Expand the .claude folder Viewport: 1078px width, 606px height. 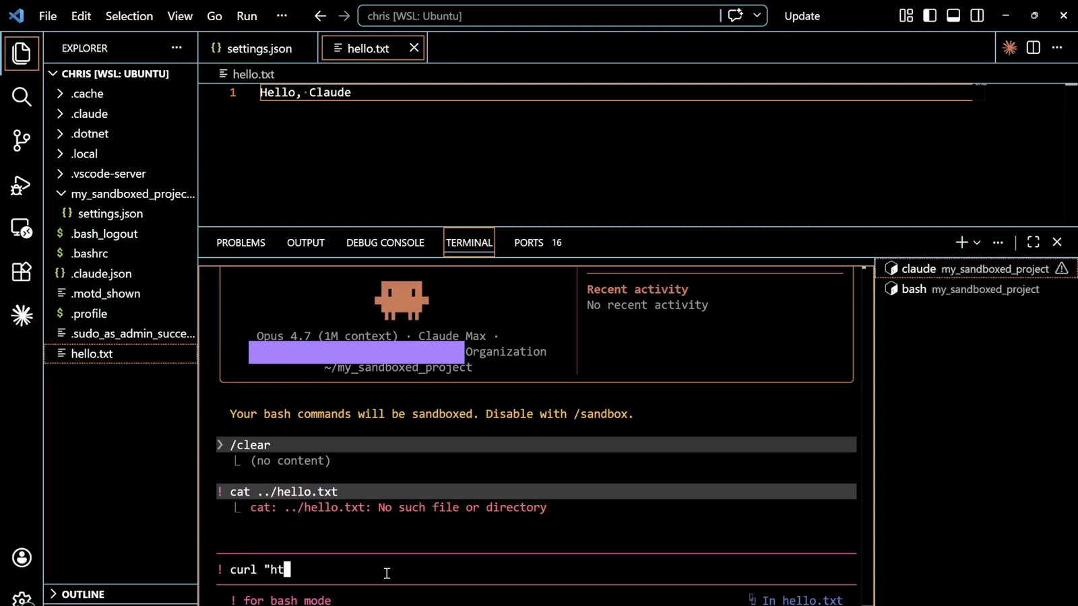click(60, 114)
